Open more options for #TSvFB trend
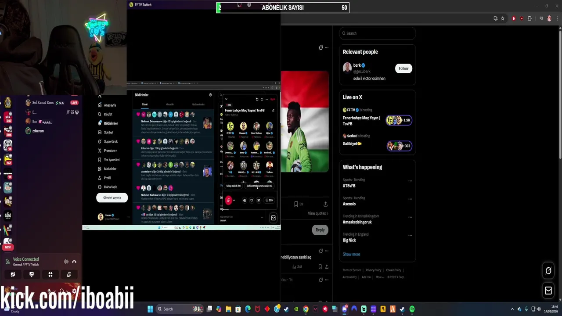Image resolution: width=562 pixels, height=316 pixels. (410, 181)
